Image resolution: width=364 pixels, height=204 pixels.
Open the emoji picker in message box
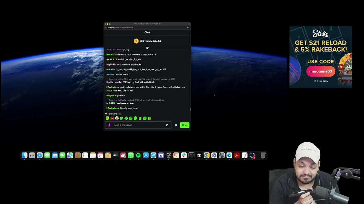pos(167,125)
